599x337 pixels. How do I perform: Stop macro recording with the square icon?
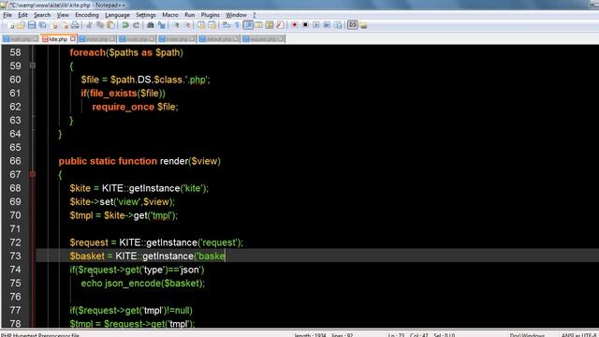[305, 25]
